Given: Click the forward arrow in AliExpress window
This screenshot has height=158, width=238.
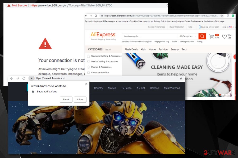Looking at the screenshot, I should (x=91, y=16).
